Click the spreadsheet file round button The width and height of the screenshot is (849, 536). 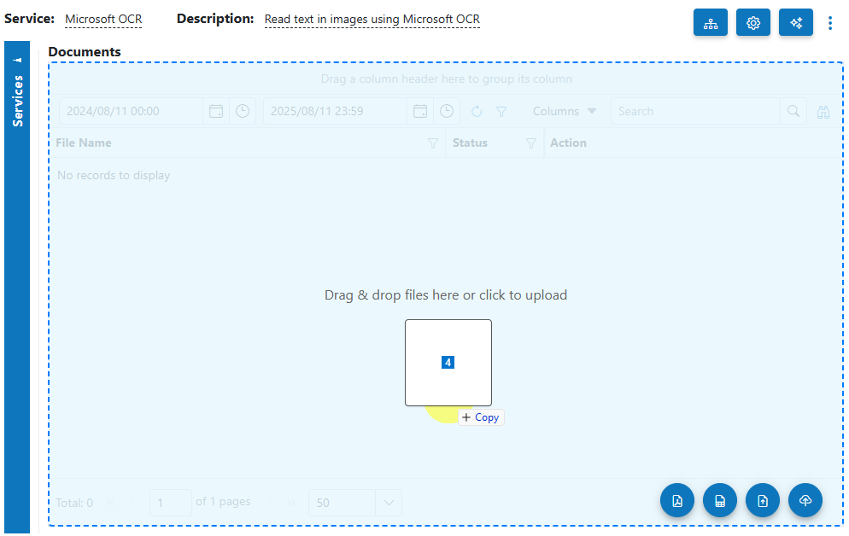tap(720, 500)
